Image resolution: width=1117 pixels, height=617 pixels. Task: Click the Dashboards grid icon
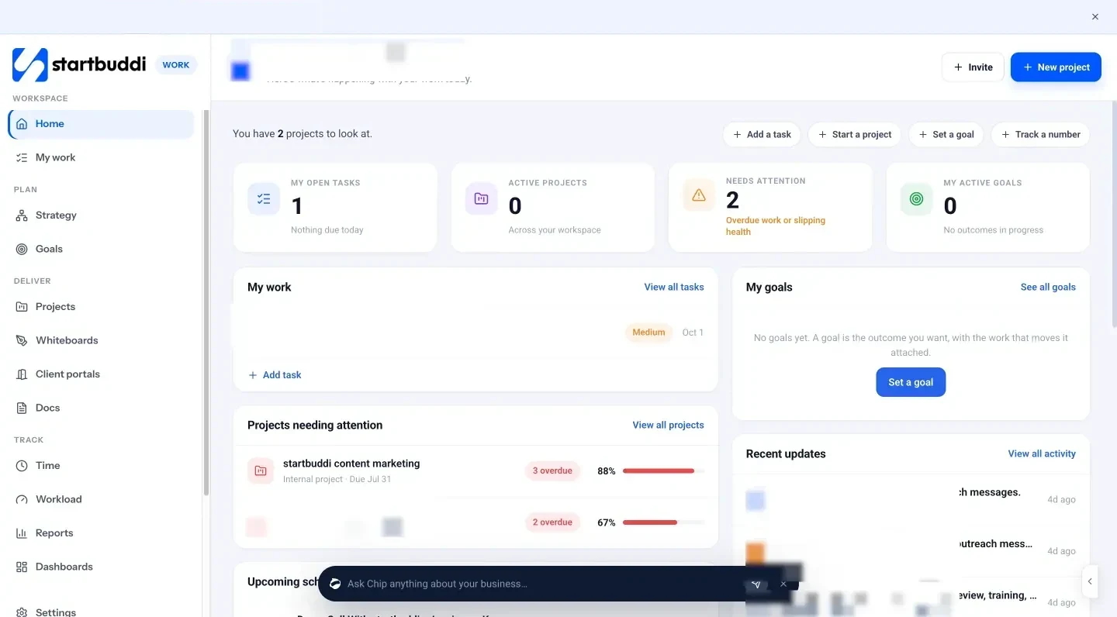pos(22,567)
